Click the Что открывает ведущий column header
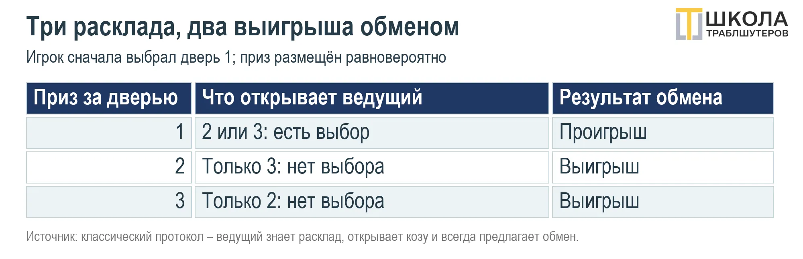 (372, 98)
